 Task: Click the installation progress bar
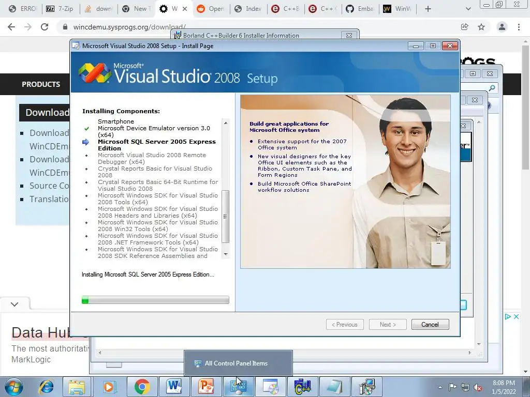[x=155, y=300]
